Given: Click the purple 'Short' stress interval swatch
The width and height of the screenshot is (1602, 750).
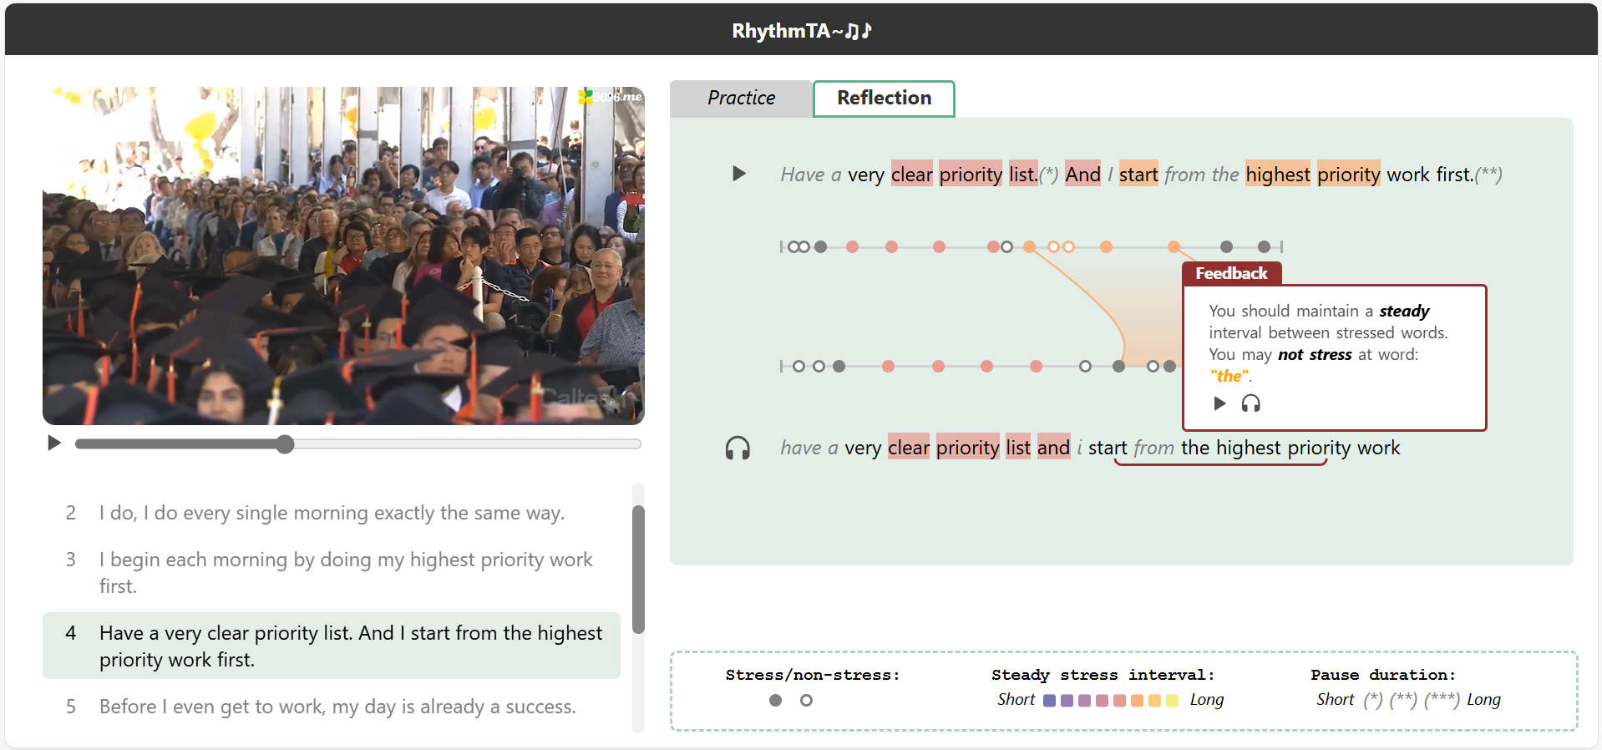Looking at the screenshot, I should point(1049,700).
